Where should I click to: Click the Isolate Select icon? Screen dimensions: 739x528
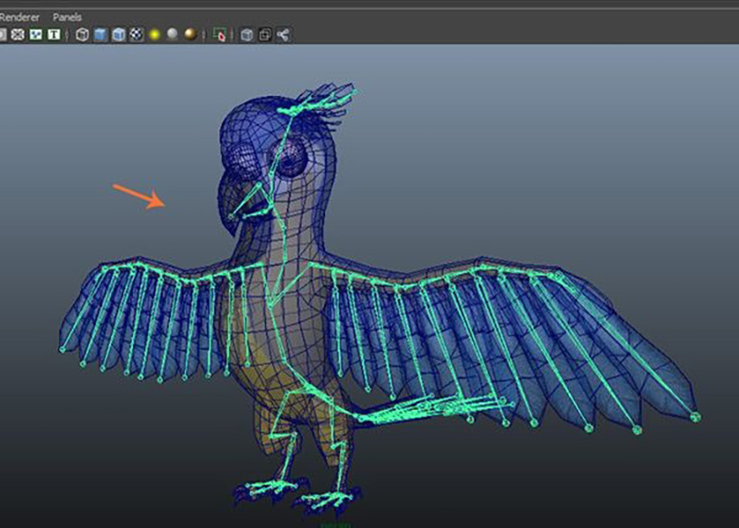click(x=219, y=35)
